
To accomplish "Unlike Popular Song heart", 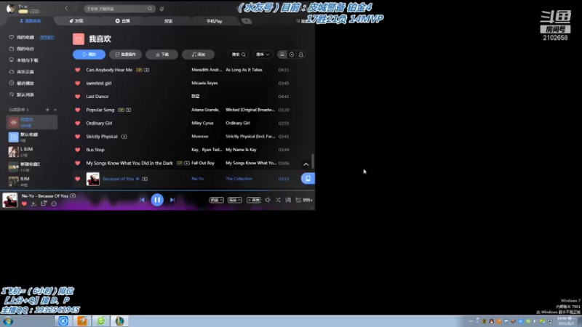I will point(78,110).
